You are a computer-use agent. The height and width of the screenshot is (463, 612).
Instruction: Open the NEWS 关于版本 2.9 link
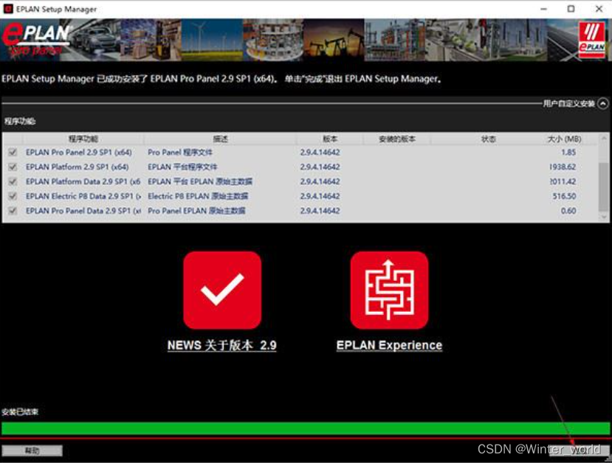tap(221, 345)
